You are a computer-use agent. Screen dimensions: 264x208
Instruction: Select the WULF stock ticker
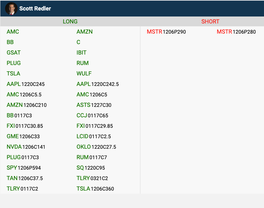pos(84,74)
